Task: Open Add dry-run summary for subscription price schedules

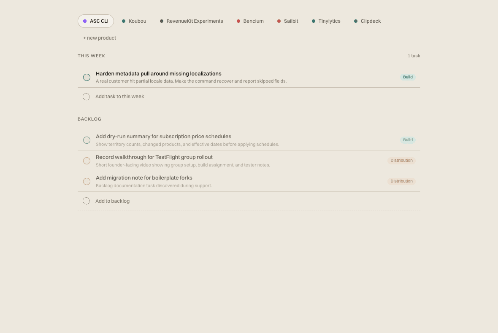Action: [x=164, y=137]
